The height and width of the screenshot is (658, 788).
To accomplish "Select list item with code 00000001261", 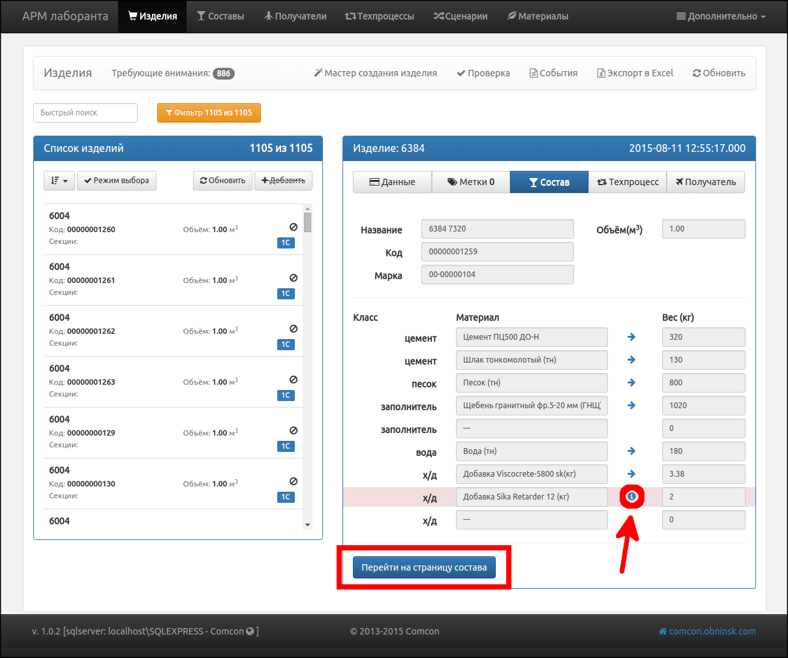I will [173, 280].
